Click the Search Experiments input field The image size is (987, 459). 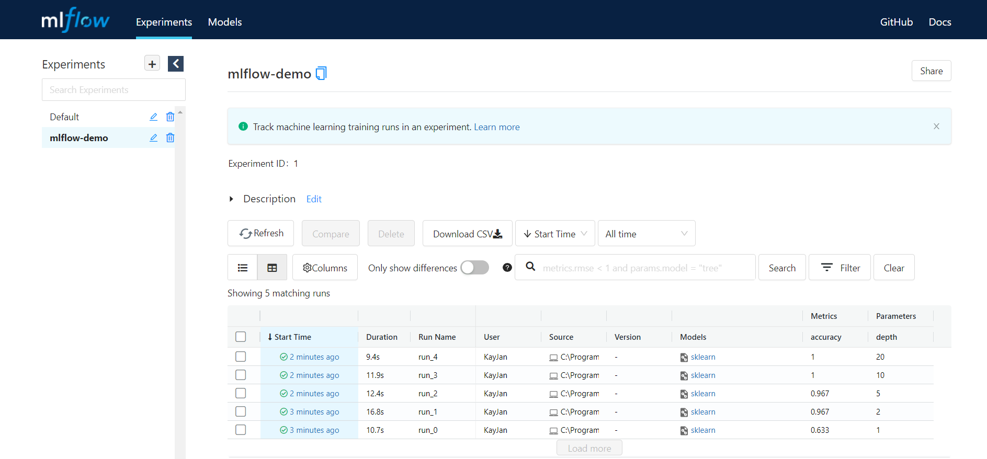click(x=114, y=90)
